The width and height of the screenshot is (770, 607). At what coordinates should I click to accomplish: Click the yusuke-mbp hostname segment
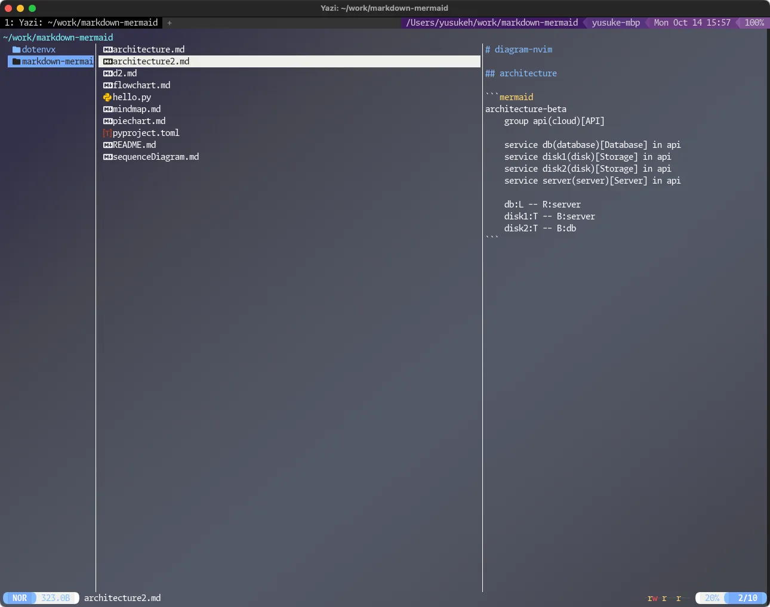click(x=616, y=23)
